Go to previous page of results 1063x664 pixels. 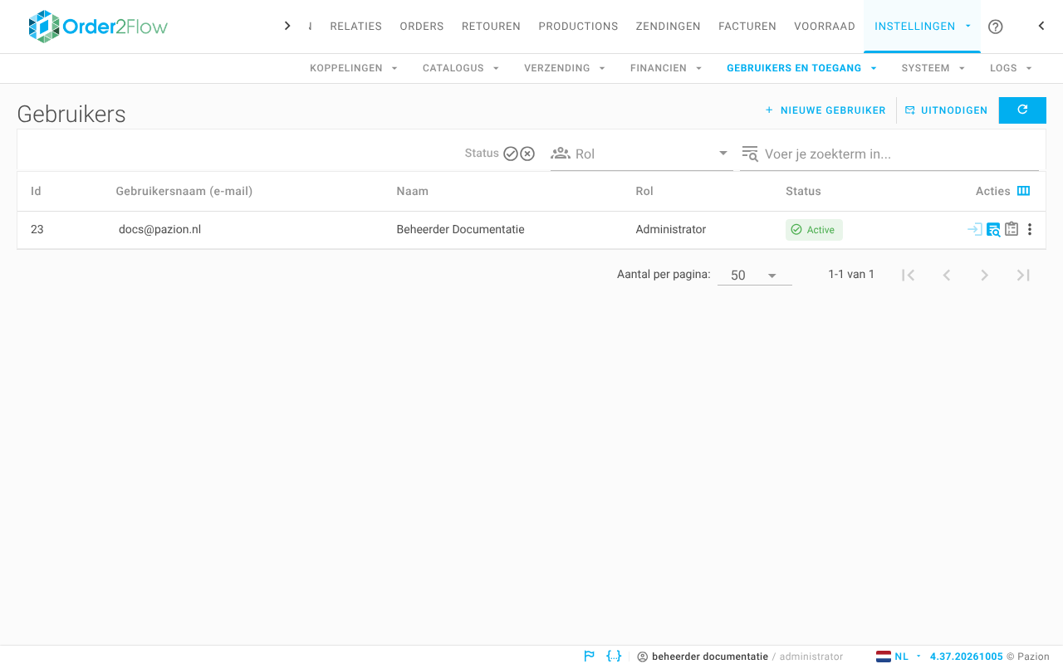(x=946, y=275)
